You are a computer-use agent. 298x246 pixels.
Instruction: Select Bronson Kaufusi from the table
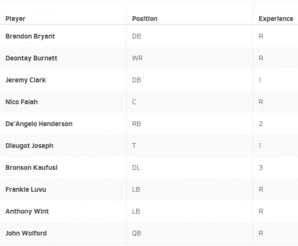[x=31, y=168]
